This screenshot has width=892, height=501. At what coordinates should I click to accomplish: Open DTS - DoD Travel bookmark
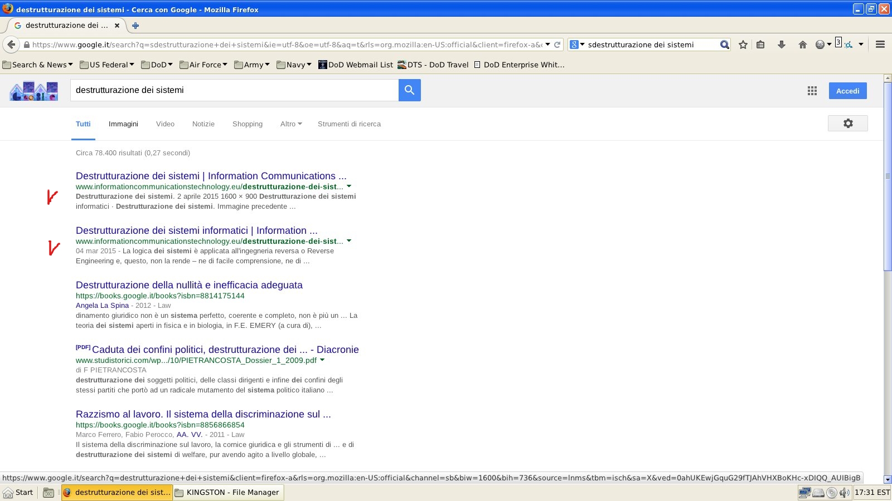433,65
